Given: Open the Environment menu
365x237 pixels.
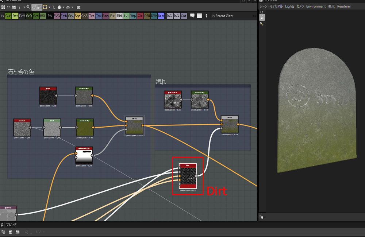Looking at the screenshot, I should coord(316,6).
